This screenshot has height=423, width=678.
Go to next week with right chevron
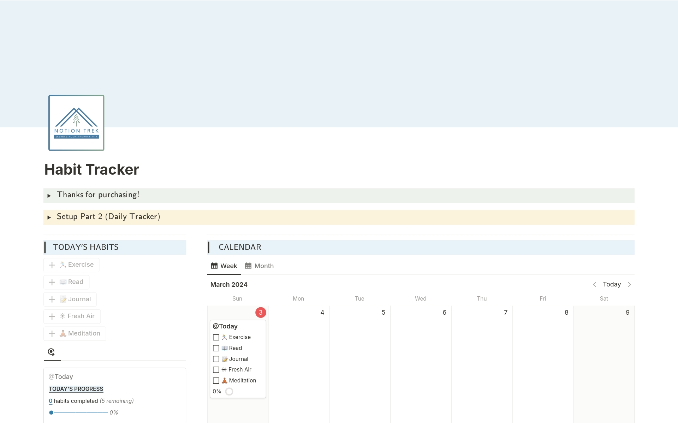tap(629, 285)
